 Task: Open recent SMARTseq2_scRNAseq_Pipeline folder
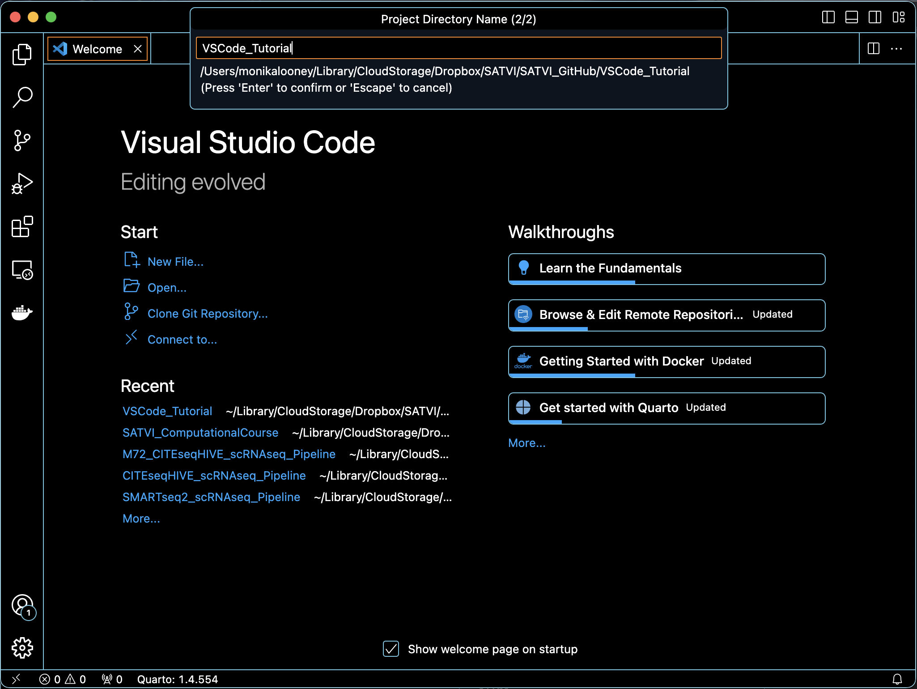(x=211, y=497)
